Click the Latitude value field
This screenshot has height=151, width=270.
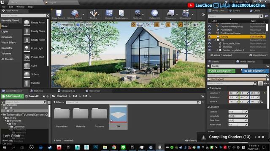coord(238,112)
